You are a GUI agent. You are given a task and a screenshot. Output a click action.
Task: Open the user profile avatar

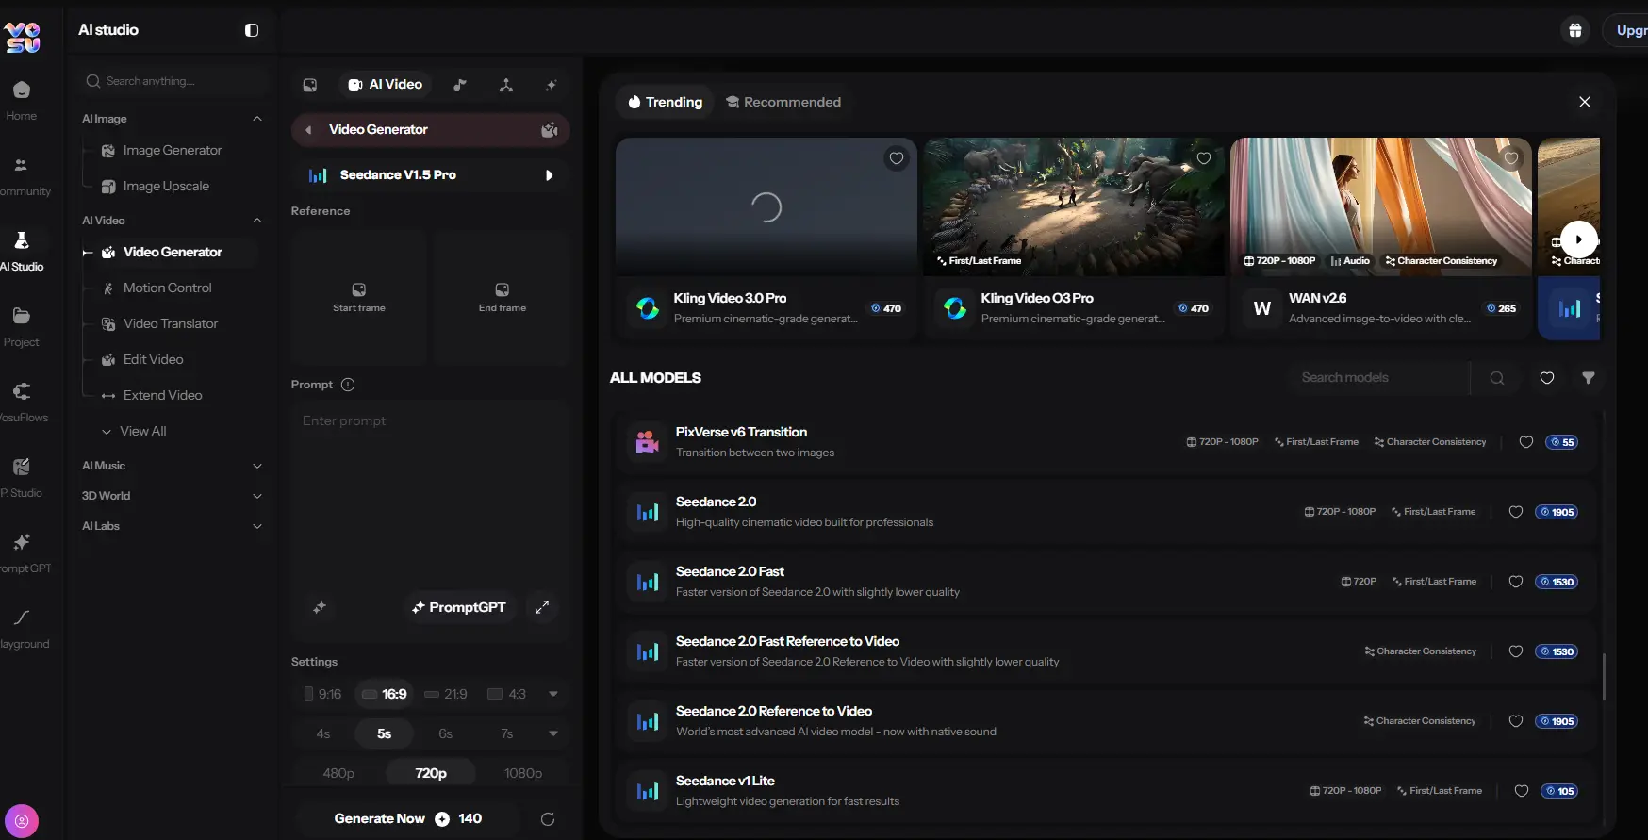22,821
